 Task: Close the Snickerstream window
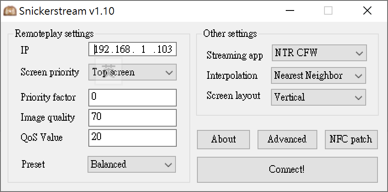point(367,11)
